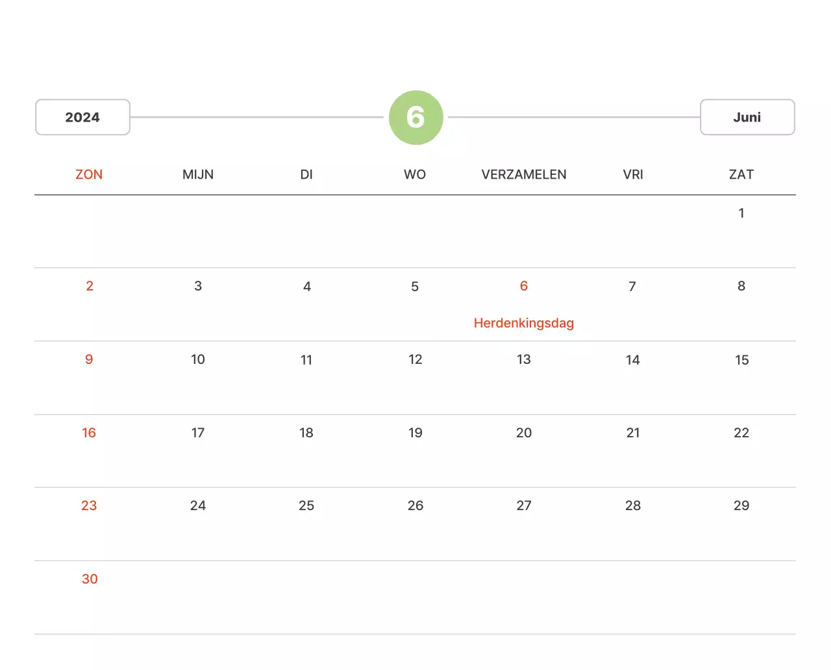
Task: Select the VERZAMELEN column header
Action: coord(523,174)
